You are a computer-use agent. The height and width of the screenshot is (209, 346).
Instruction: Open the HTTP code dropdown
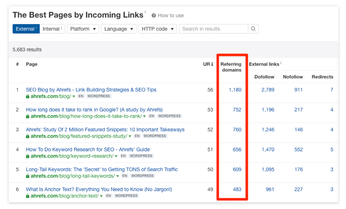point(158,29)
